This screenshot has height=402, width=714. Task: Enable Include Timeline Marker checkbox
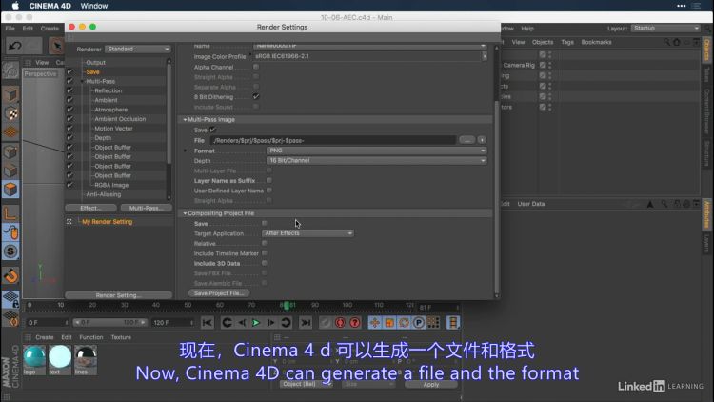(x=264, y=253)
